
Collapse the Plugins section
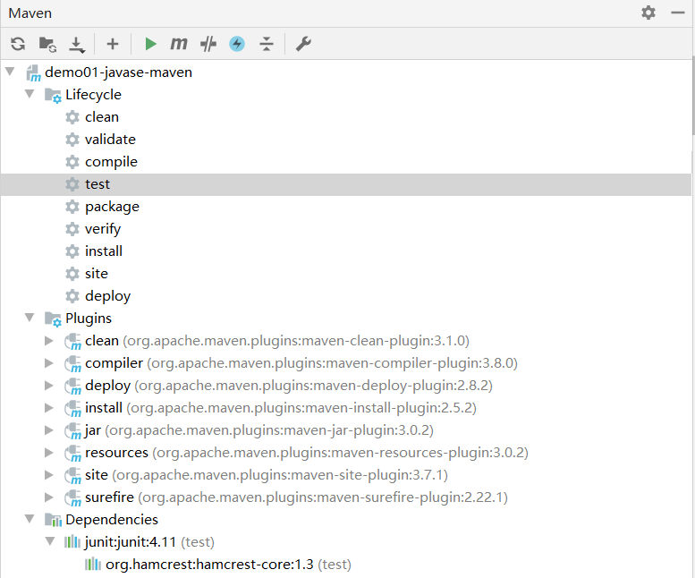[30, 318]
